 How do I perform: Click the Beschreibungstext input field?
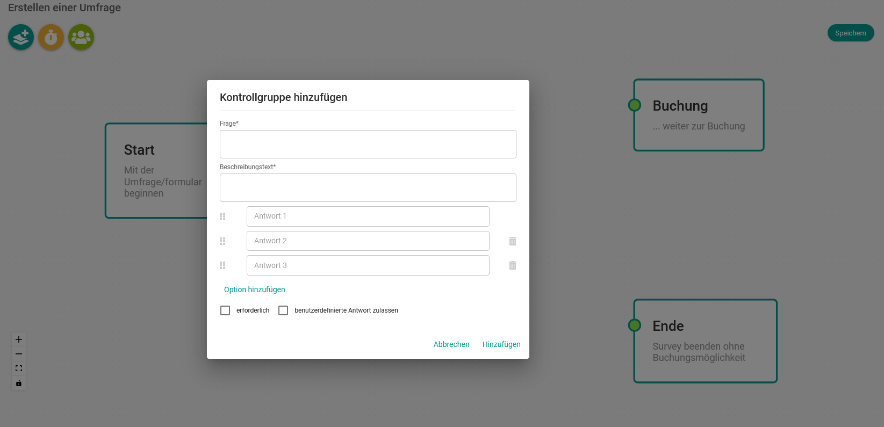(368, 187)
